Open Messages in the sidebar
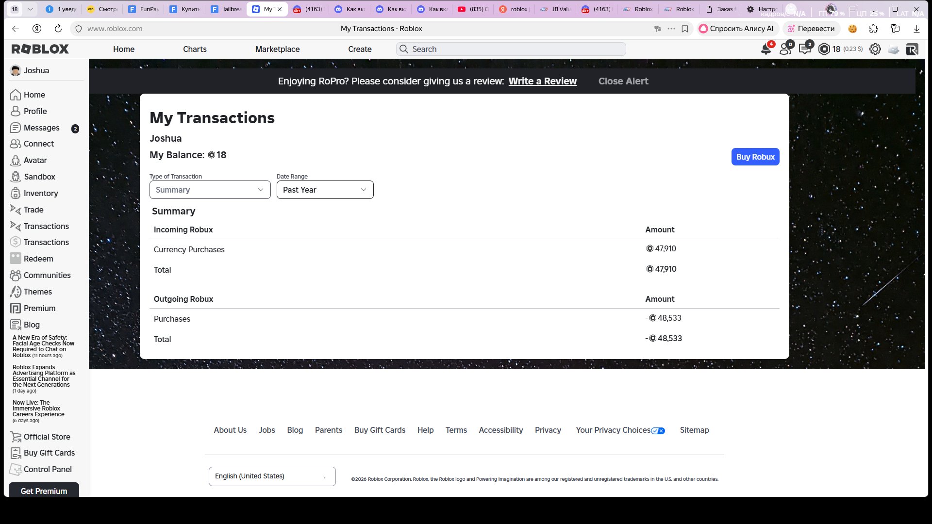 click(x=42, y=128)
